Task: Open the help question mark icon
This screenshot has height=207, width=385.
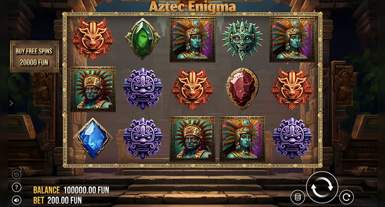Action: (x=16, y=188)
